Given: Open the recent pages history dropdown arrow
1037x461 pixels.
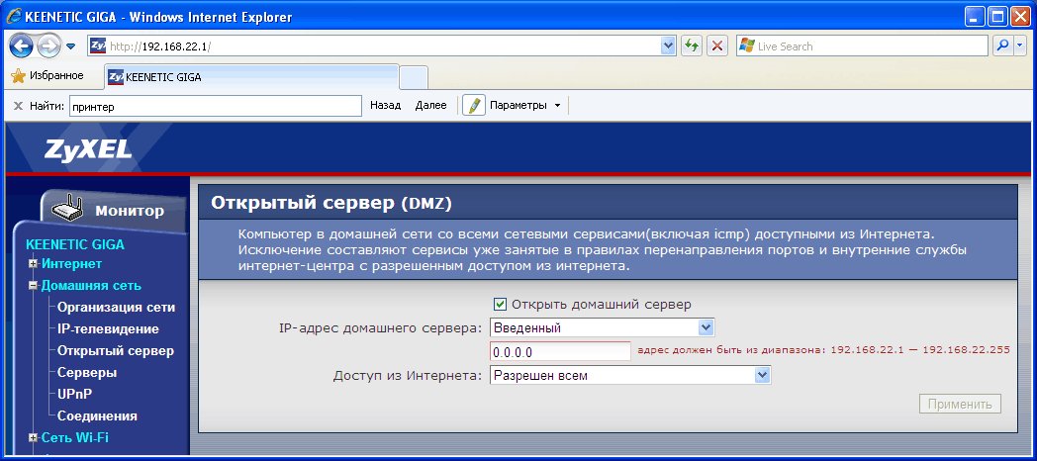Looking at the screenshot, I should coord(71,46).
